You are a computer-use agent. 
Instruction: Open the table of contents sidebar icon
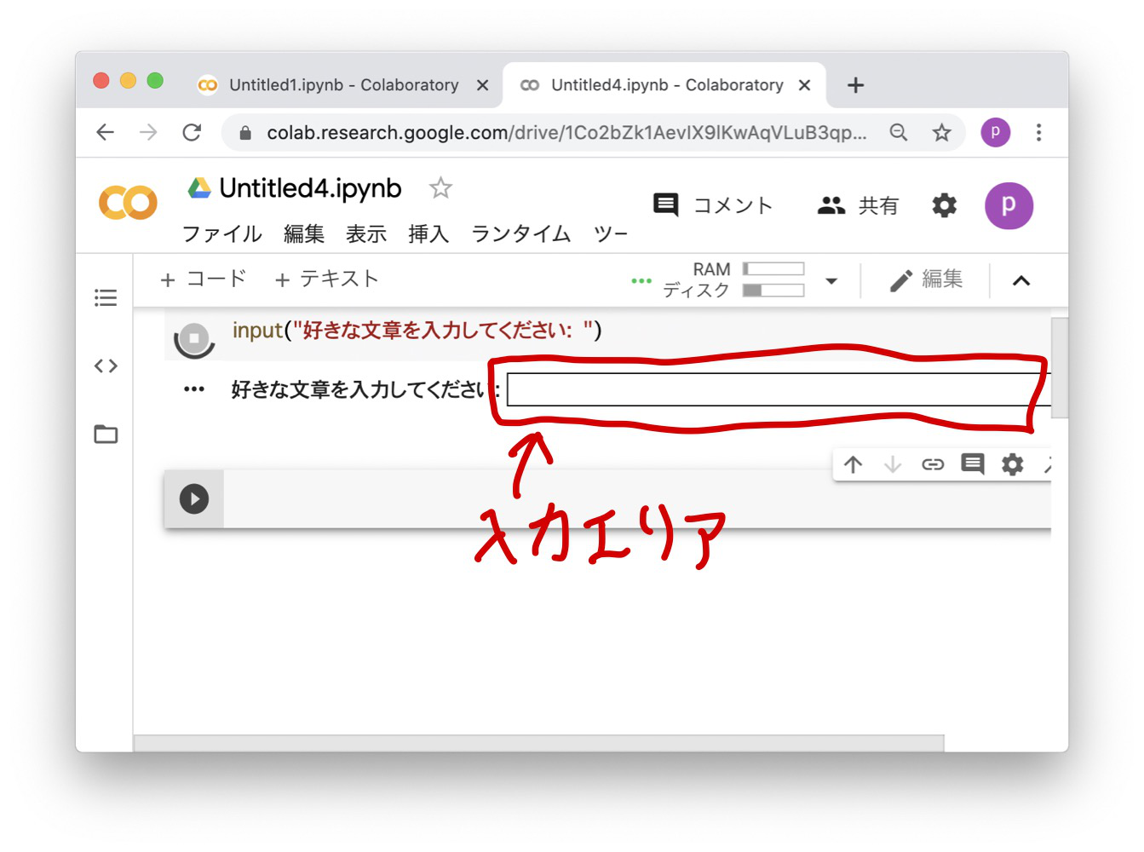[106, 297]
